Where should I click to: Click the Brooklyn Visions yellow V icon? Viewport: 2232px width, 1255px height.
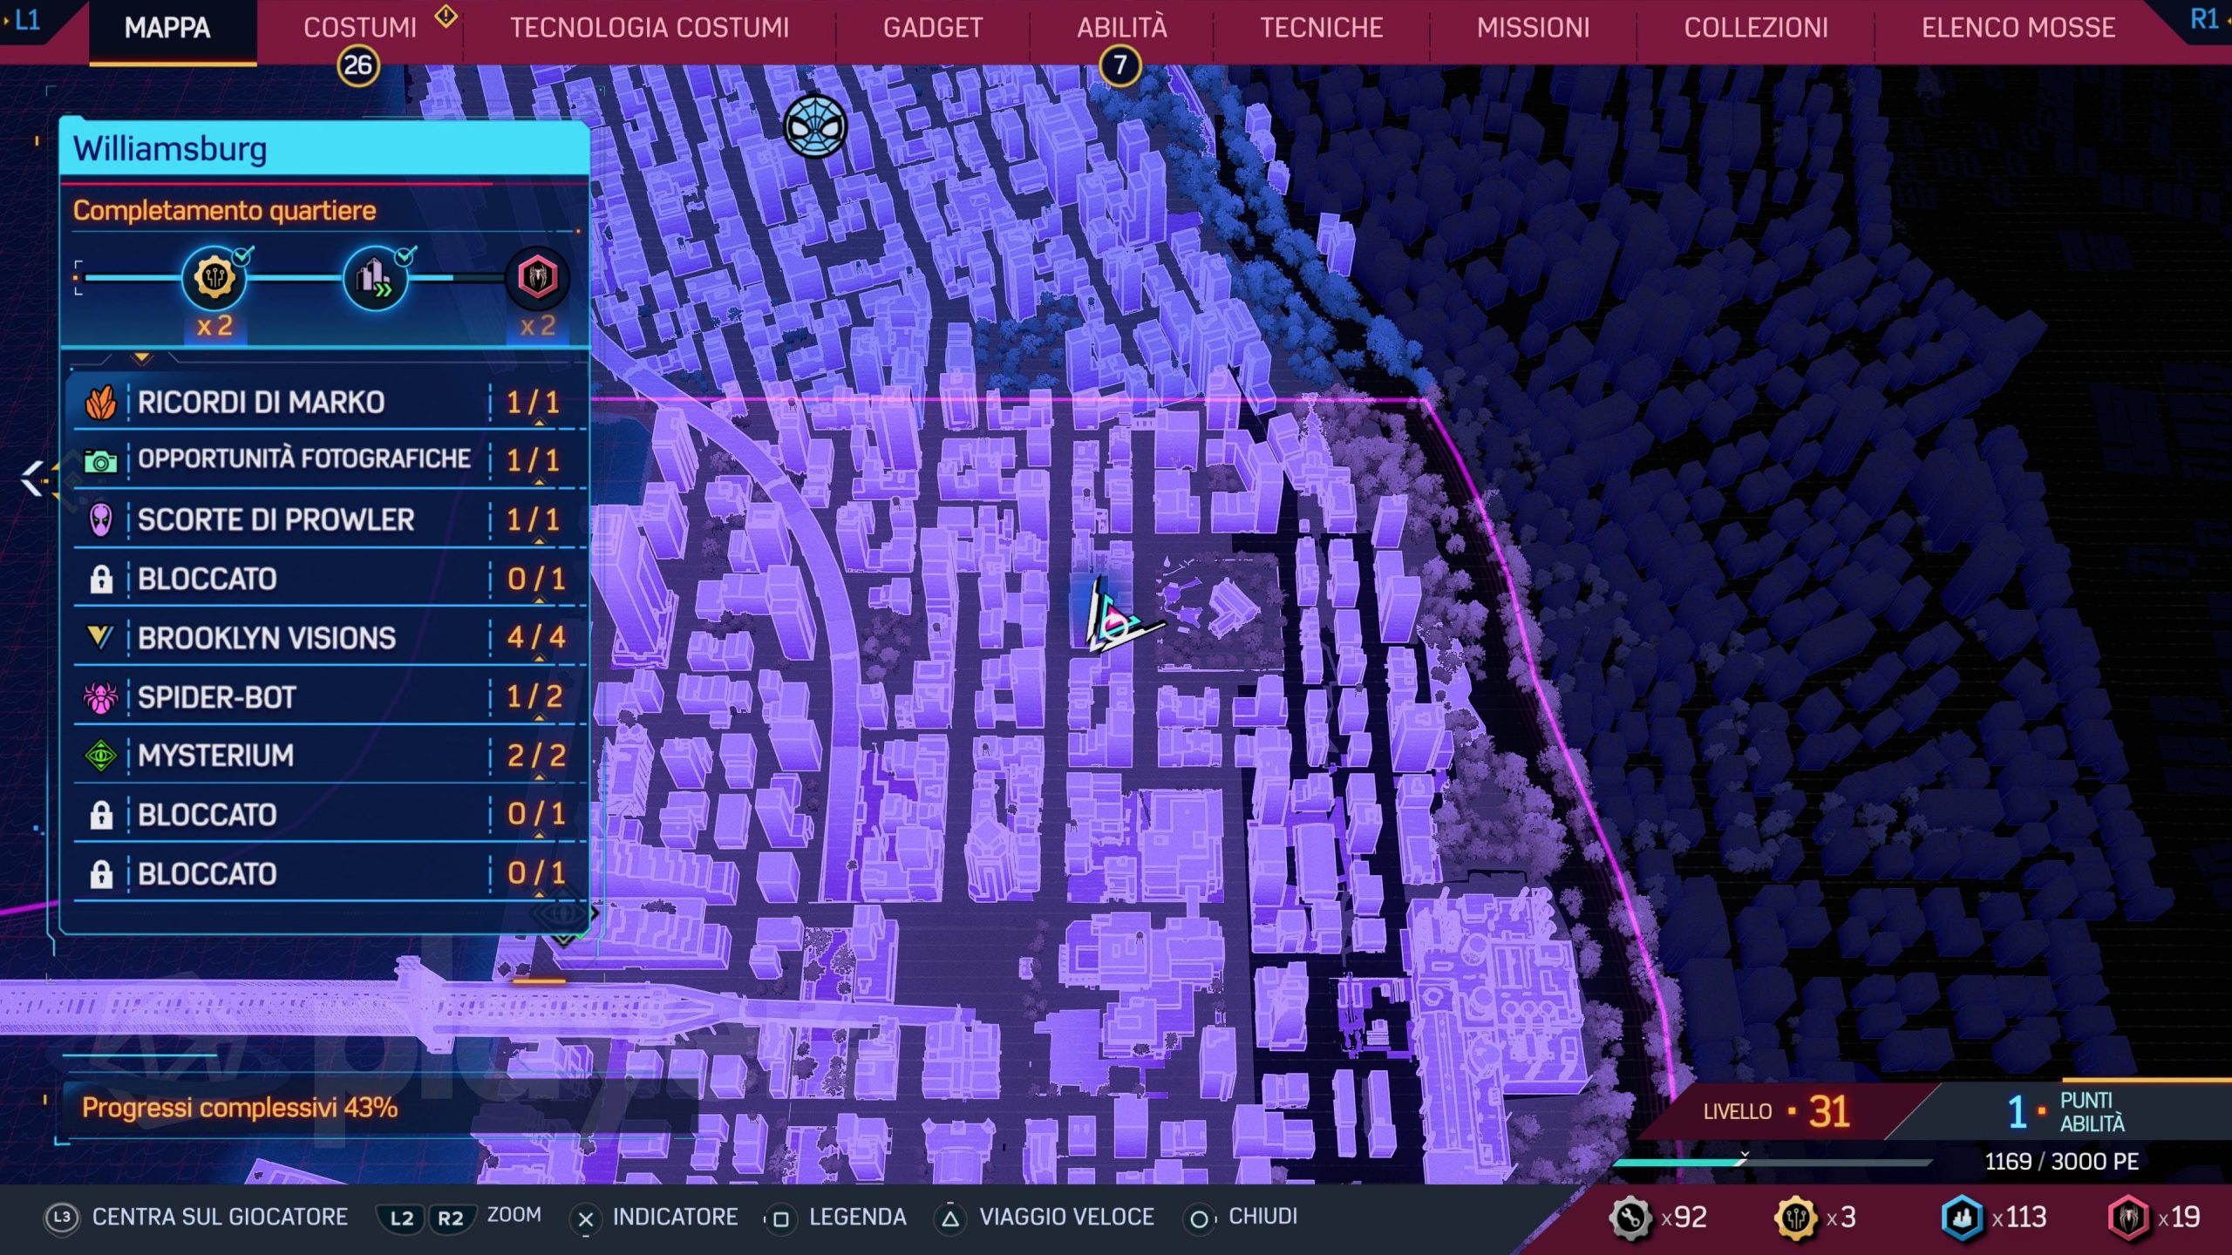pyautogui.click(x=100, y=638)
